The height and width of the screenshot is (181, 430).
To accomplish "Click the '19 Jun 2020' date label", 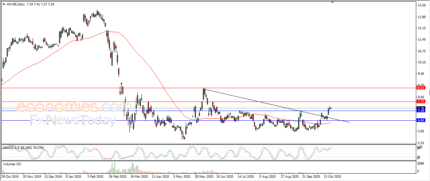I will pos(225,176).
